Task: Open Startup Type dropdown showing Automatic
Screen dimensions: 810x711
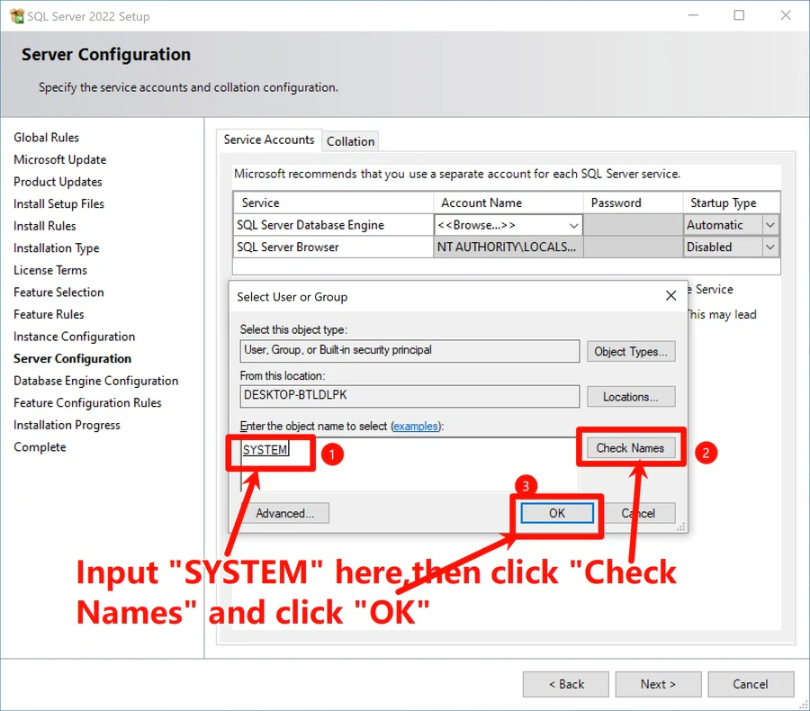Action: coord(769,225)
